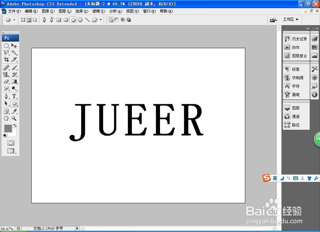Click the zoom percentage field 66.67%
The height and width of the screenshot is (232, 320).
pyautogui.click(x=8, y=229)
